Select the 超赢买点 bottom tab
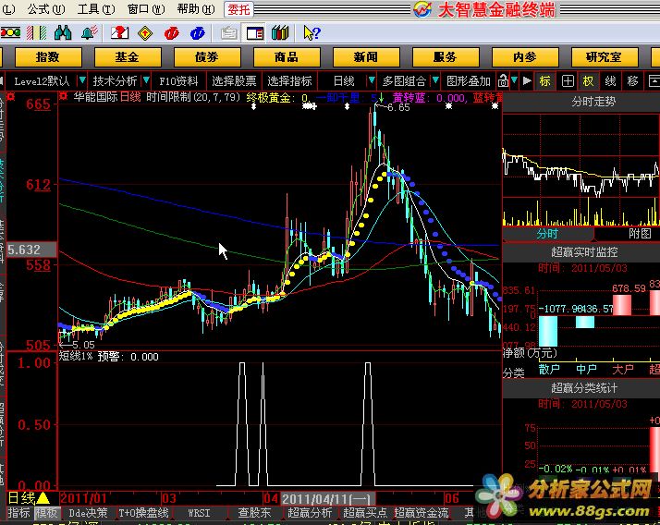The height and width of the screenshot is (525, 660). point(365,513)
